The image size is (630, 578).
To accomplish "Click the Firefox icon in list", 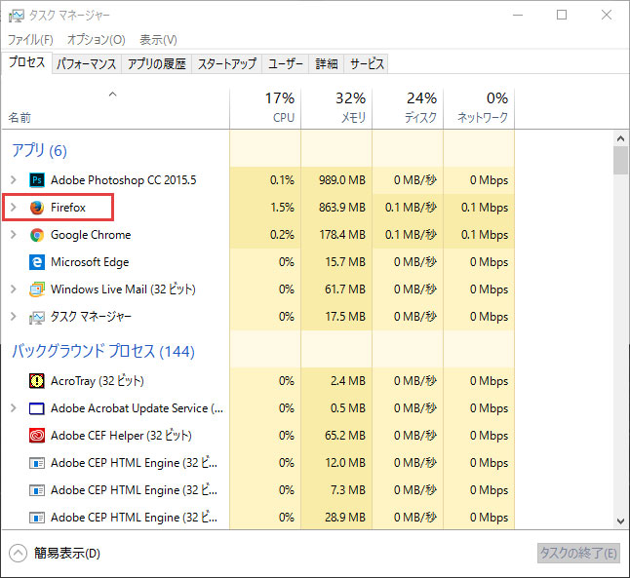I will (x=37, y=208).
